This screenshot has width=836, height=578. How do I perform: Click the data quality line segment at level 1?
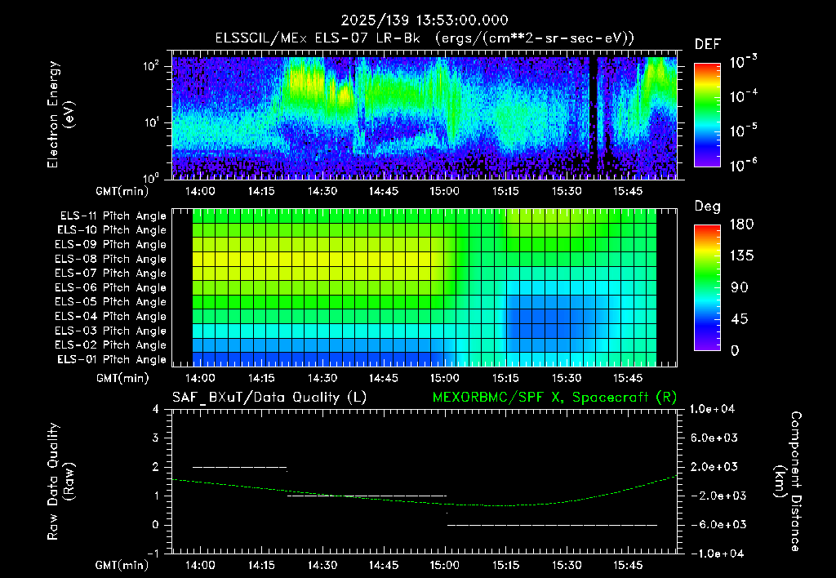coord(367,496)
